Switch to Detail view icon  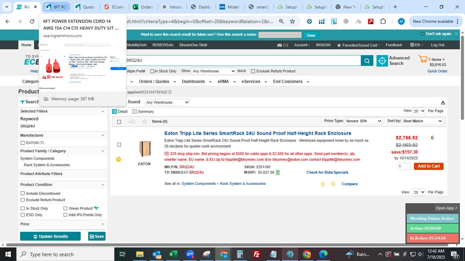coord(115,111)
